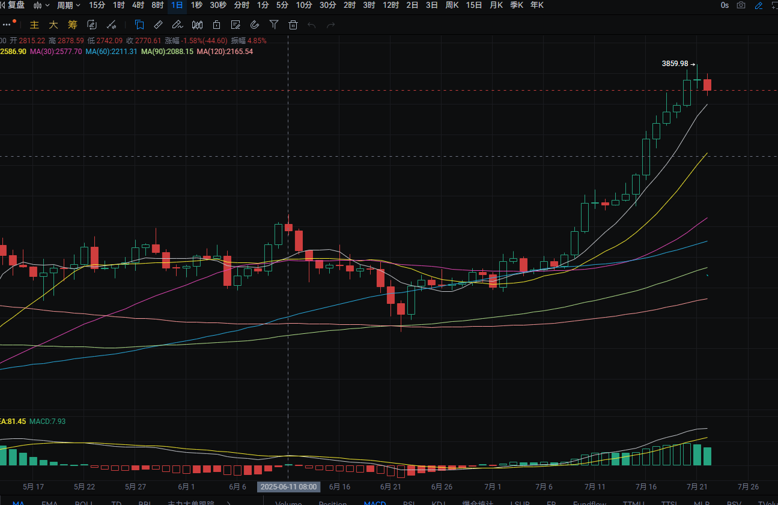Open the funnel filter icon
Viewport: 778px width, 505px height.
click(274, 25)
